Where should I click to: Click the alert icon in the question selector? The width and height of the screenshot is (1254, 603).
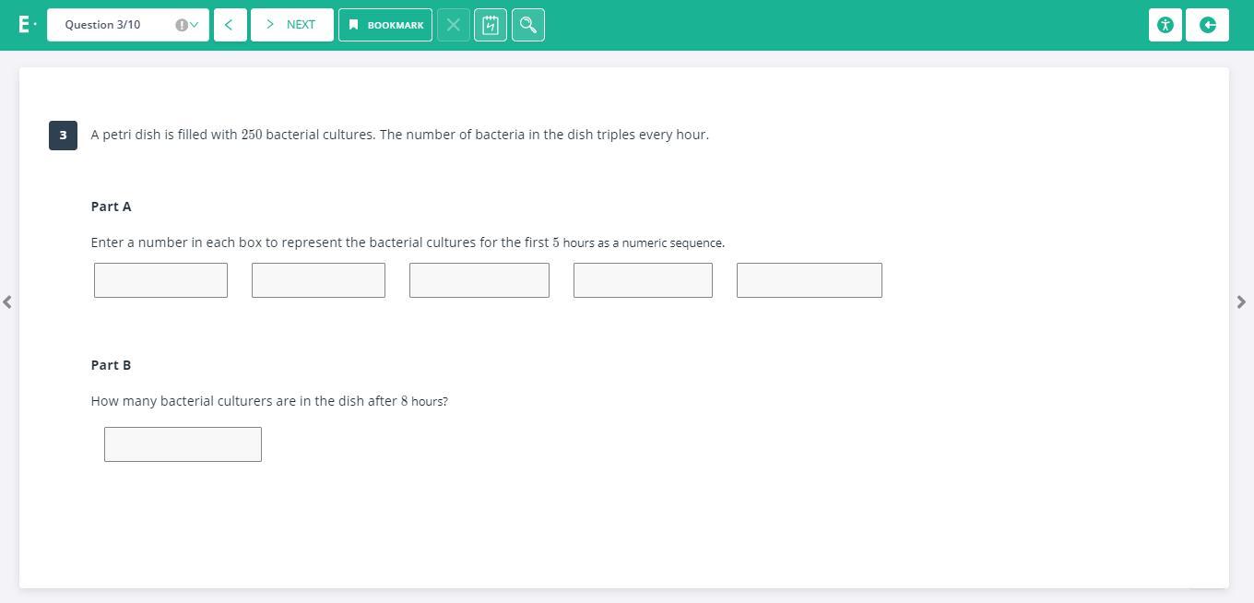point(182,25)
